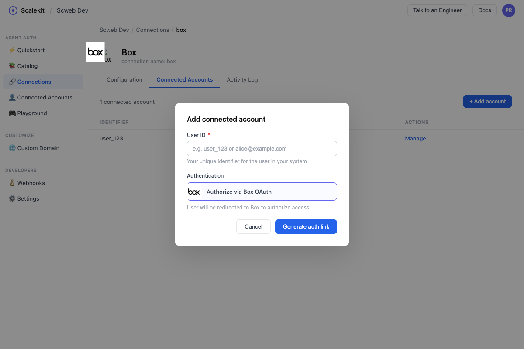Switch to the Activity Log tab

(242, 79)
